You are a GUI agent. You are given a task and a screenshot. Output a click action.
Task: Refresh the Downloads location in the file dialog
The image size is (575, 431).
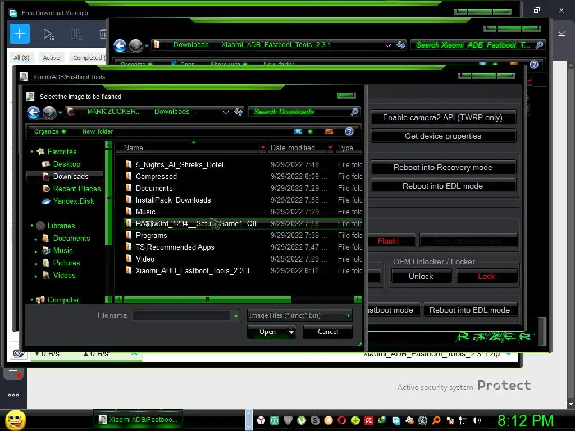pos(239,112)
